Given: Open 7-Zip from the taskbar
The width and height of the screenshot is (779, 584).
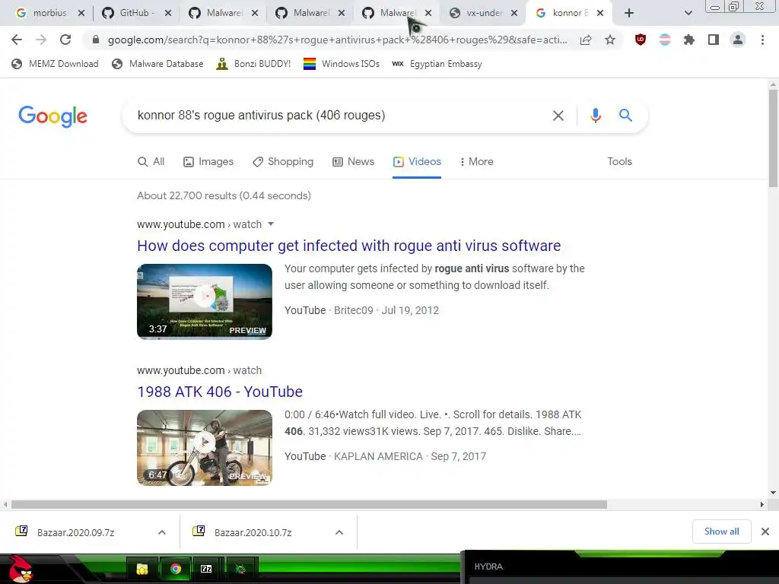Looking at the screenshot, I should coord(206,569).
